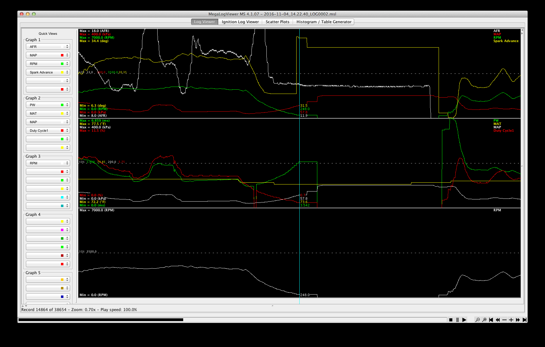Open Histogram / Table Generator tab
Image resolution: width=545 pixels, height=347 pixels.
(x=324, y=22)
